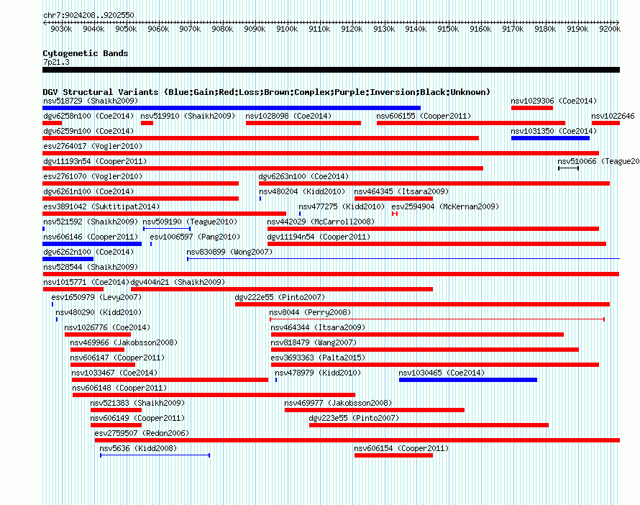This screenshot has height=505, width=640.
Task: Click the black nsv510066 unknown-type bar
Action: click(569, 168)
